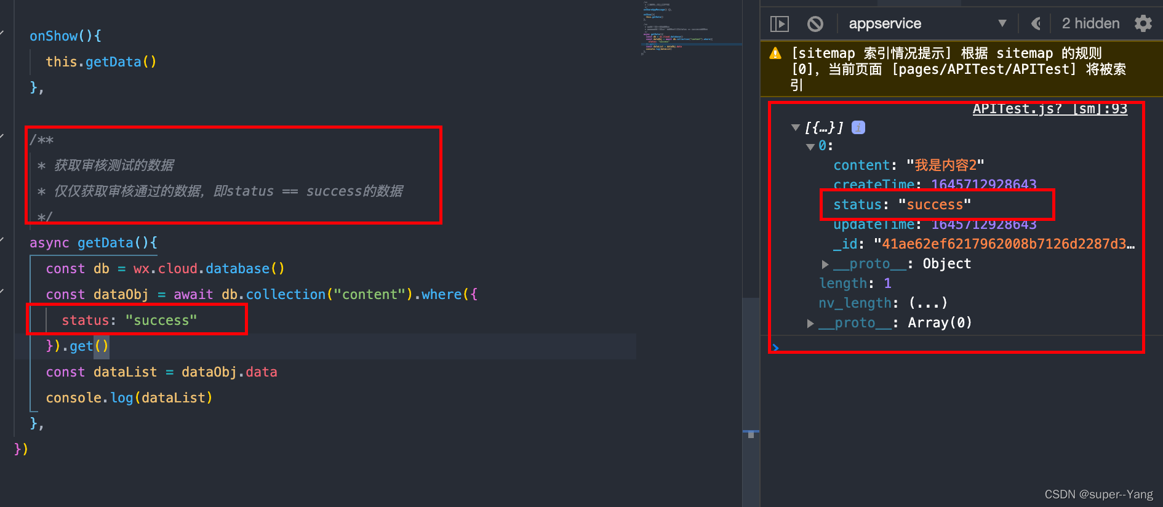Collapse the [{…}] array output
Screen dimensions: 1163x507
(x=796, y=127)
